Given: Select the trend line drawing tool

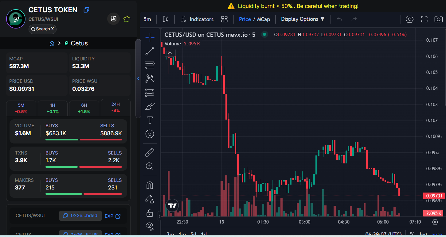Looking at the screenshot, I should (150, 51).
